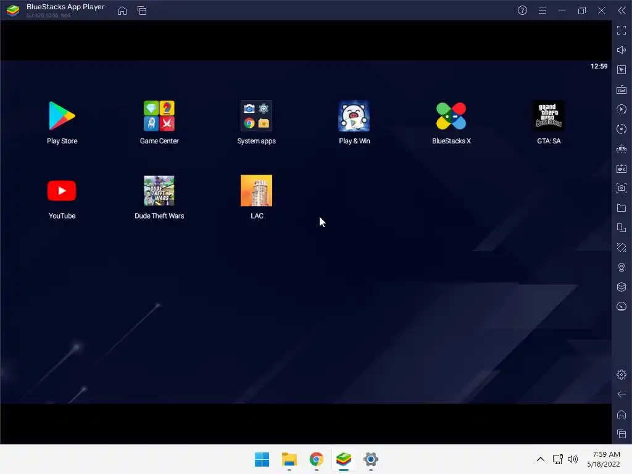The height and width of the screenshot is (474, 632).
Task: Open the System apps folder
Action: tap(256, 116)
